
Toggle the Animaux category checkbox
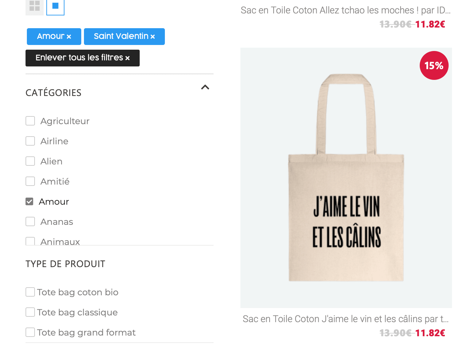coord(30,241)
